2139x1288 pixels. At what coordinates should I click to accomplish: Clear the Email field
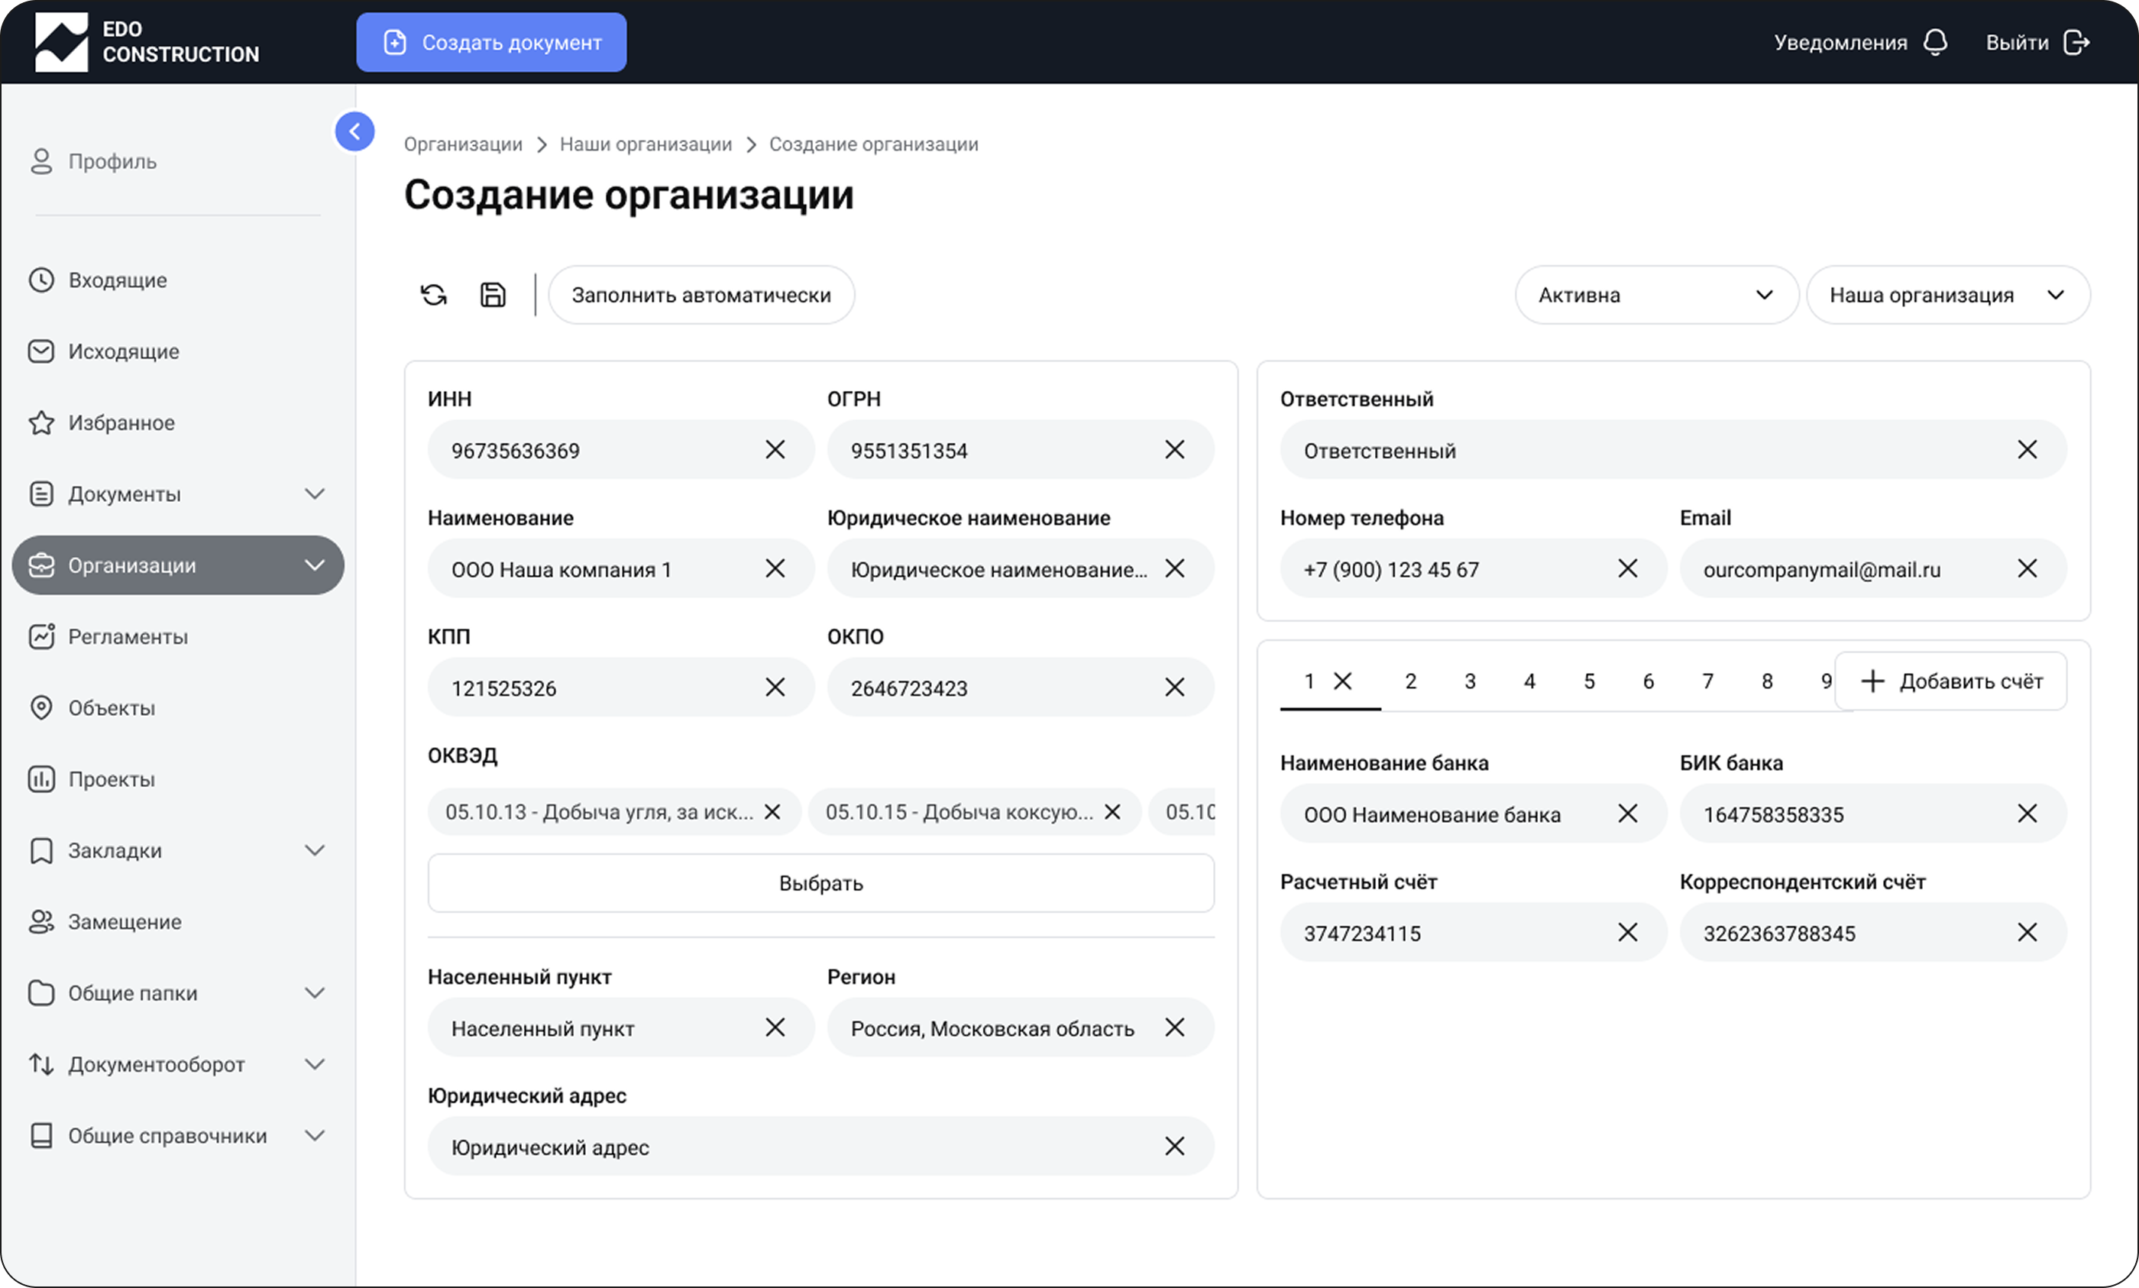tap(2028, 568)
